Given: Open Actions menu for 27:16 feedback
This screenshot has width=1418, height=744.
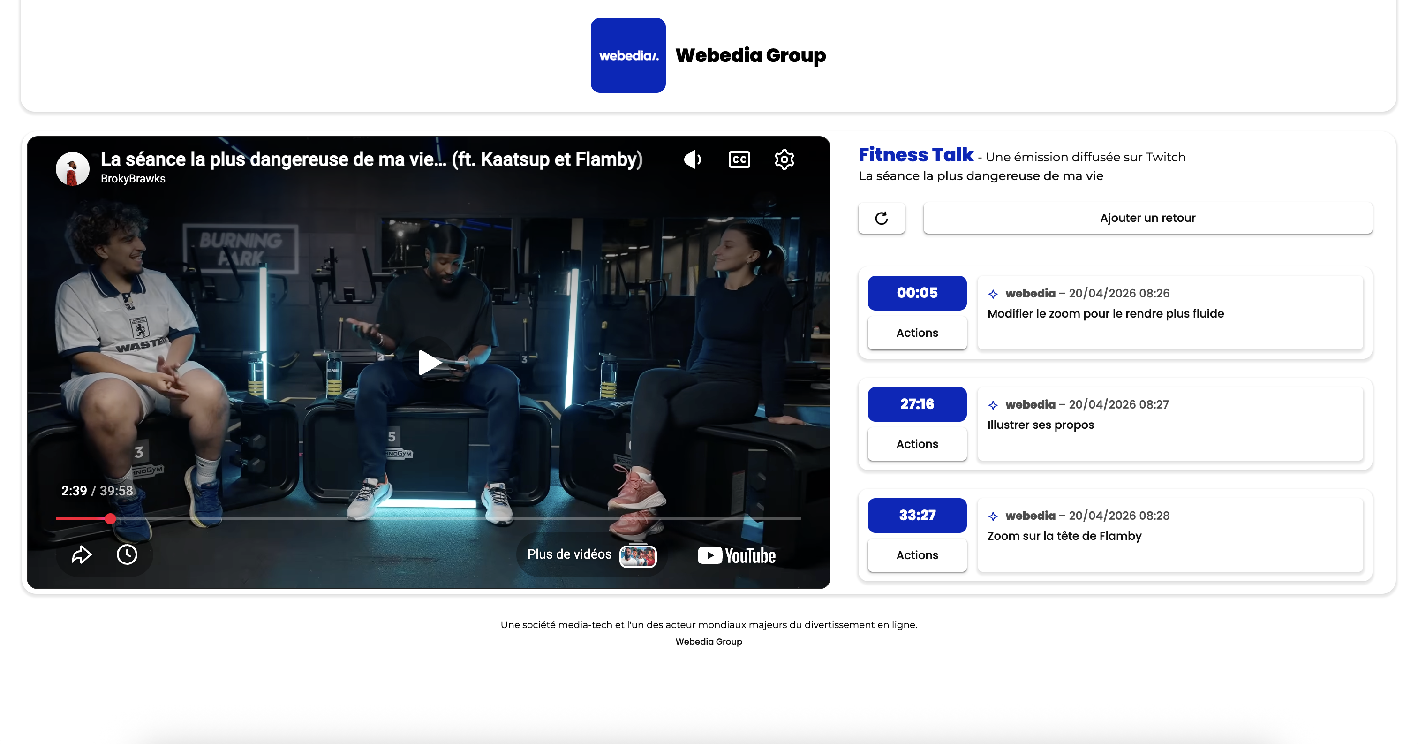Looking at the screenshot, I should 917,444.
